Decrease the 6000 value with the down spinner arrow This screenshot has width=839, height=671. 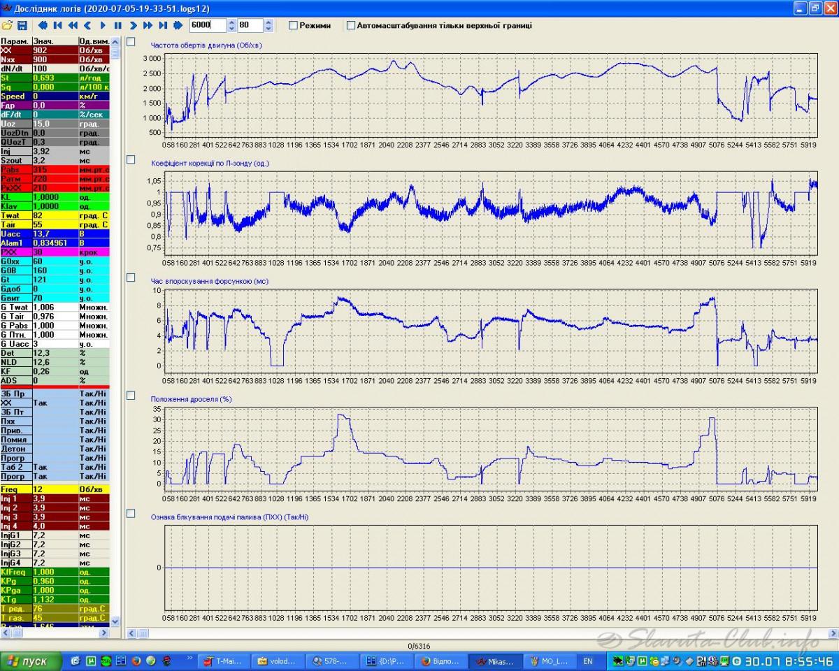point(231,29)
